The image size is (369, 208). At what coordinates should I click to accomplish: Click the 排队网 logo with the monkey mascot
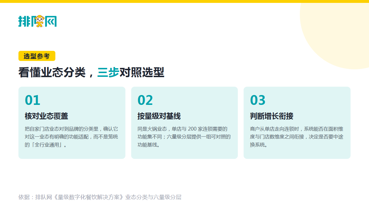tap(37, 21)
